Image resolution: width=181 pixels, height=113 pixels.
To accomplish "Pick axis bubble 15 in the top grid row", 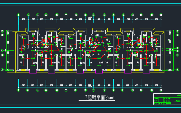I will pos(123,15).
